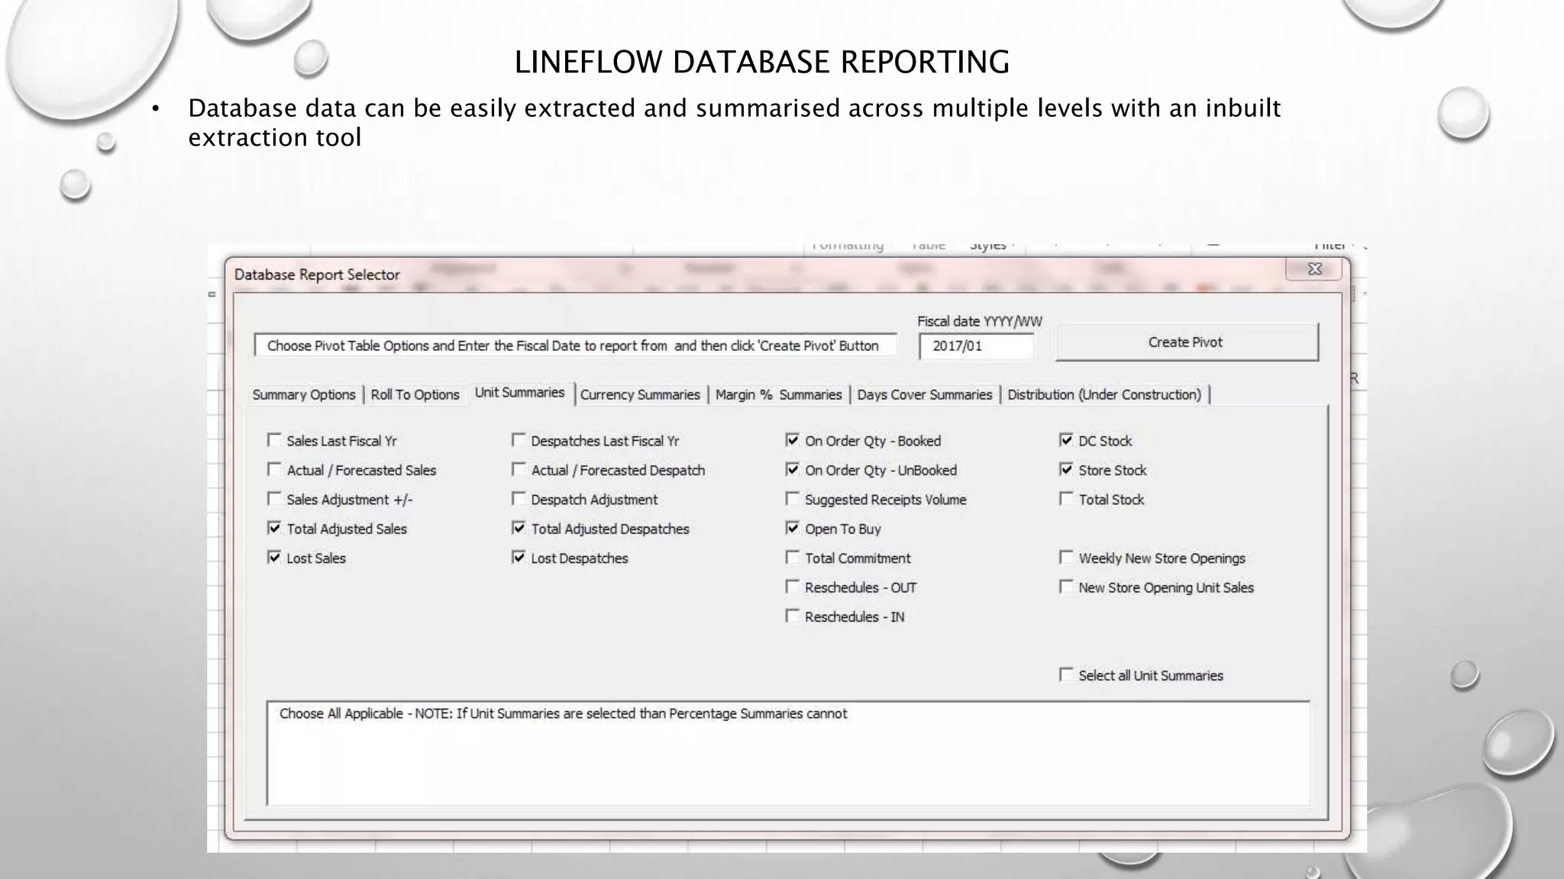
Task: Enable Weekly New Store Openings checkbox
Action: pyautogui.click(x=1066, y=558)
